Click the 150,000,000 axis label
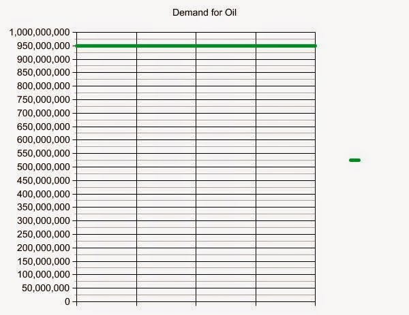The width and height of the screenshot is (409, 315). click(x=44, y=261)
